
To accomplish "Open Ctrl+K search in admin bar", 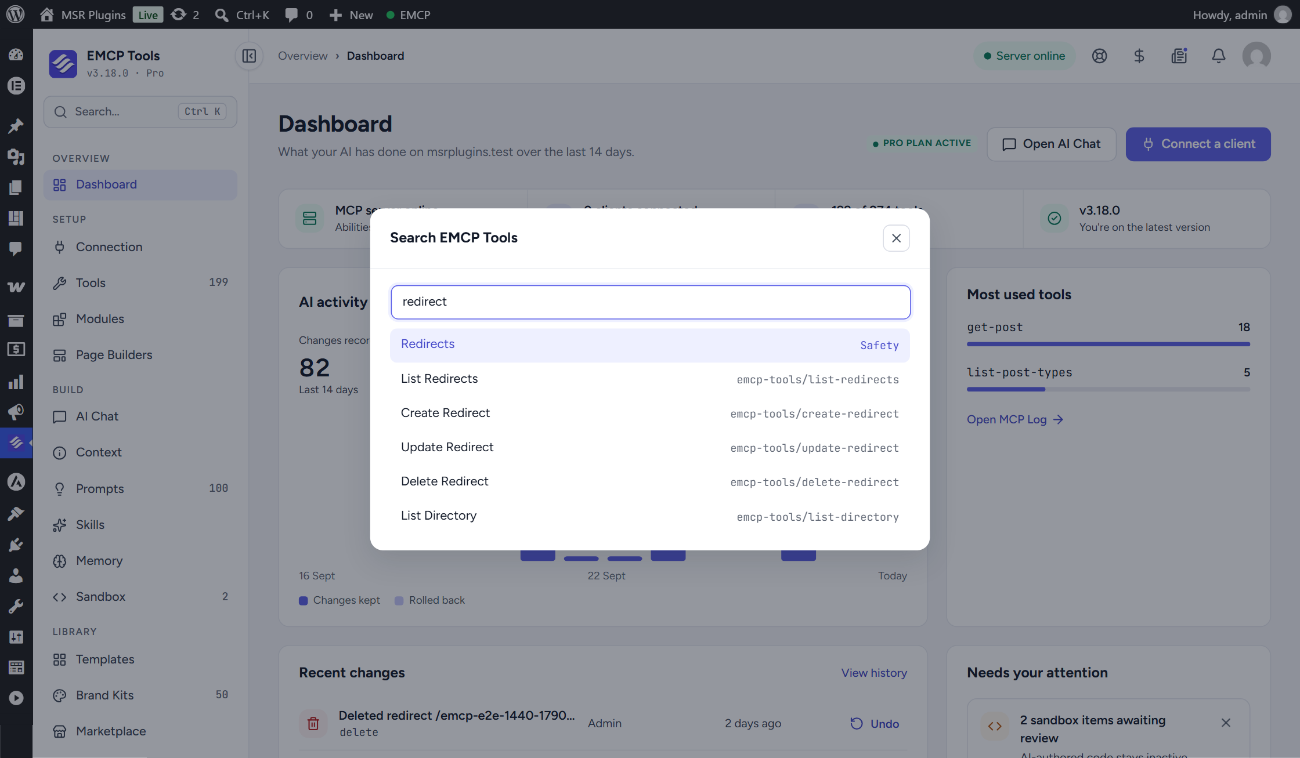I will (x=242, y=14).
